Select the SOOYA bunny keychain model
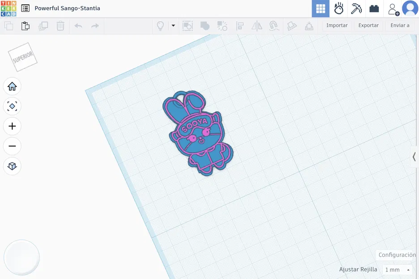Viewport: 419px width, 279px height. point(198,133)
